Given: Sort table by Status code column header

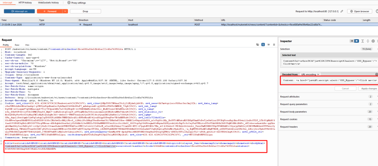Looking at the screenshot, I should click(x=342, y=20).
